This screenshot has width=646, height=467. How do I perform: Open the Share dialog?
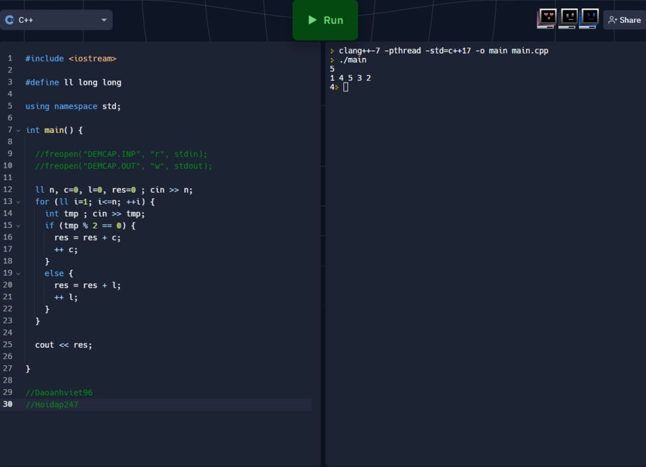(624, 20)
